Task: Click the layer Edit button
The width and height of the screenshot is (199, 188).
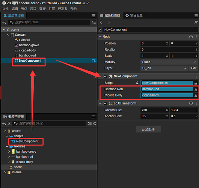Action: point(194,68)
